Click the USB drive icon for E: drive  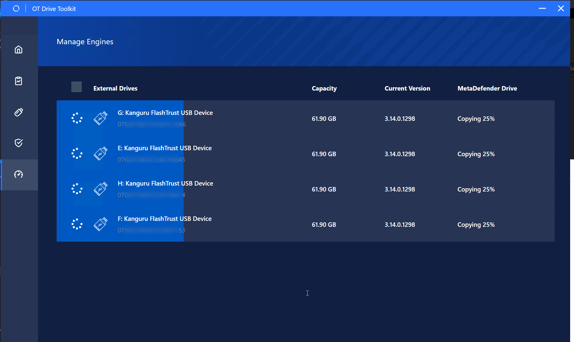click(x=101, y=153)
